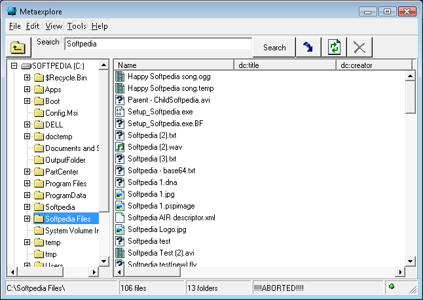Click the Setup_Softpedia.exe binary icon
Viewport: 423px width, 300px height.
[120, 112]
